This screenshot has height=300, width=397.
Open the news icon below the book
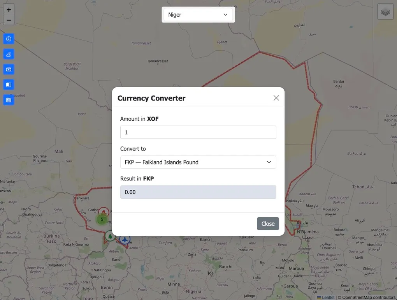[9, 100]
